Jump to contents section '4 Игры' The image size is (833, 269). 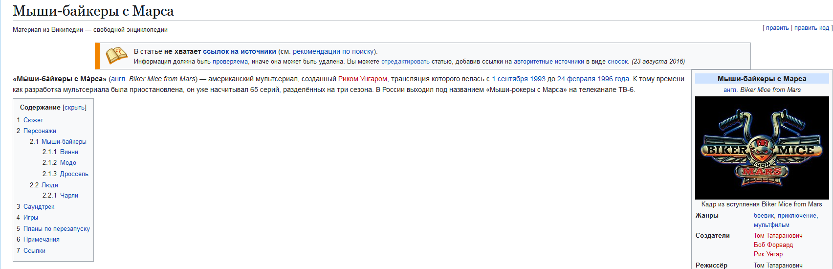pos(27,218)
